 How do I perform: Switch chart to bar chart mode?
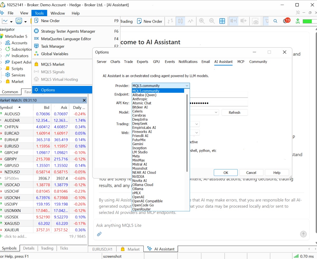point(170,21)
